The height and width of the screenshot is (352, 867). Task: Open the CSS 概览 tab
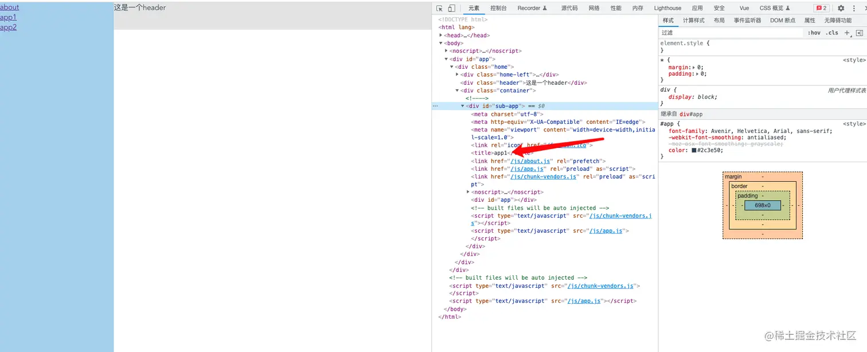tap(775, 8)
